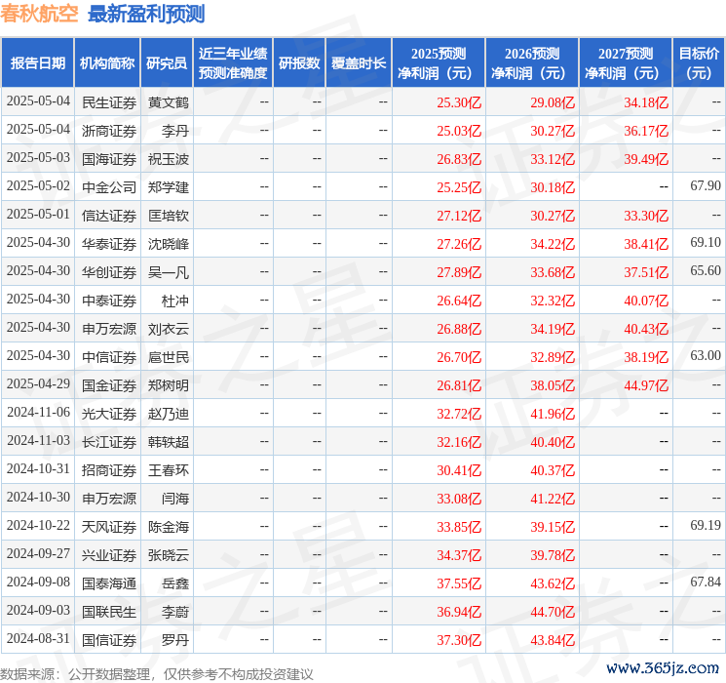Select the 34.19亿 forecast value

coord(553,329)
